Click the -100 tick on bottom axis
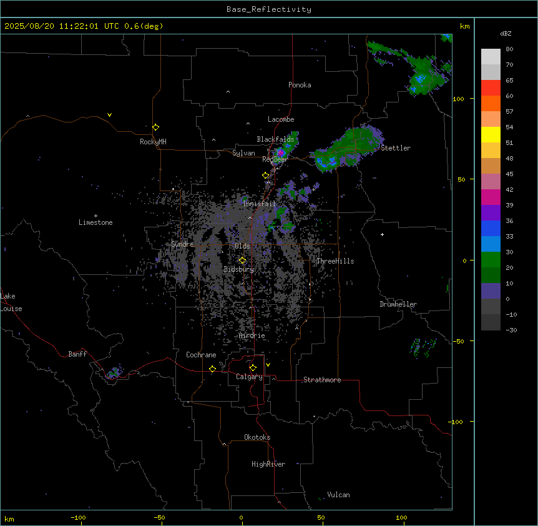The height and width of the screenshot is (526, 538). coord(78,517)
